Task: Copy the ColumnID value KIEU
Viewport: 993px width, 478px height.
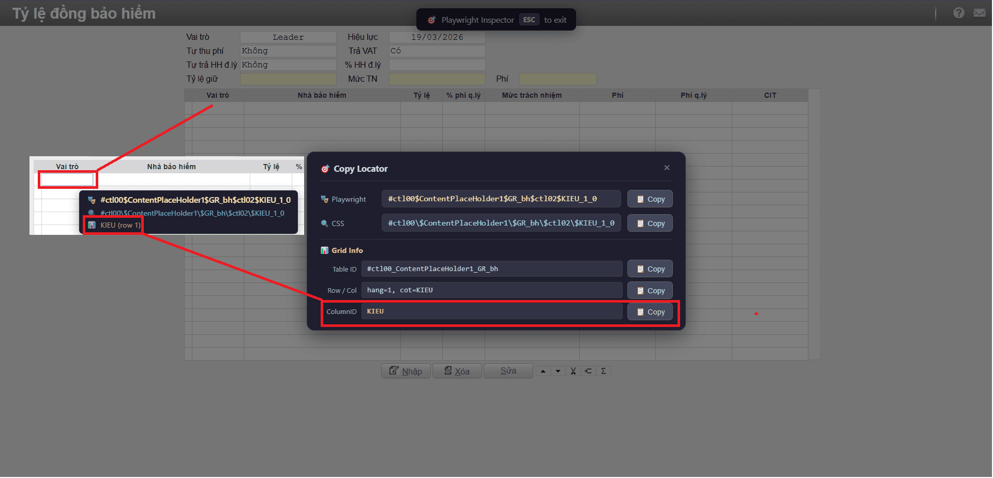Action: 650,312
